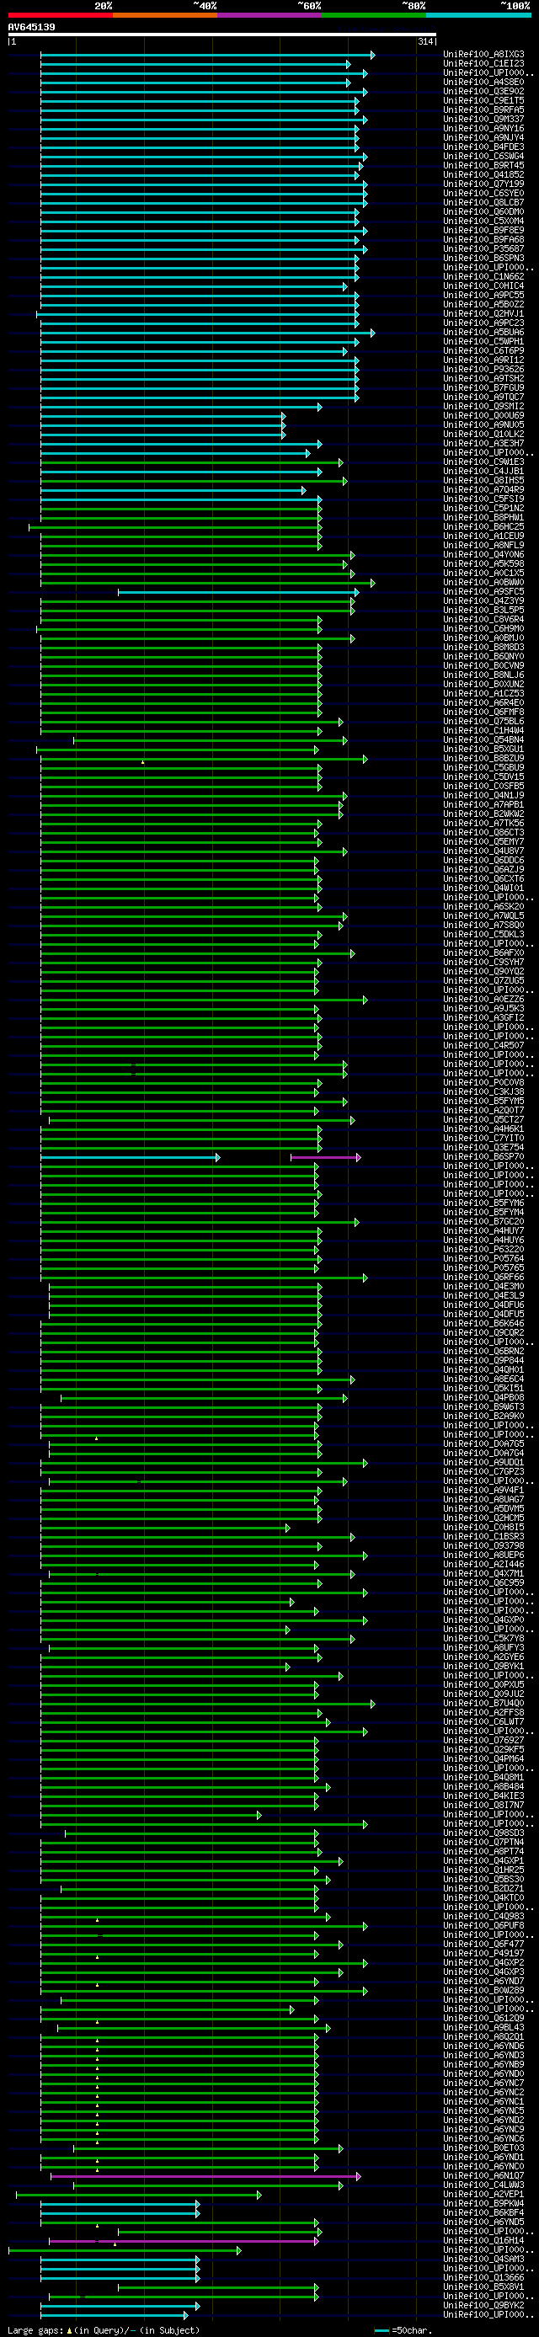Open hit UniRef100_Q9M337
This screenshot has height=2337, width=539.
(x=483, y=119)
